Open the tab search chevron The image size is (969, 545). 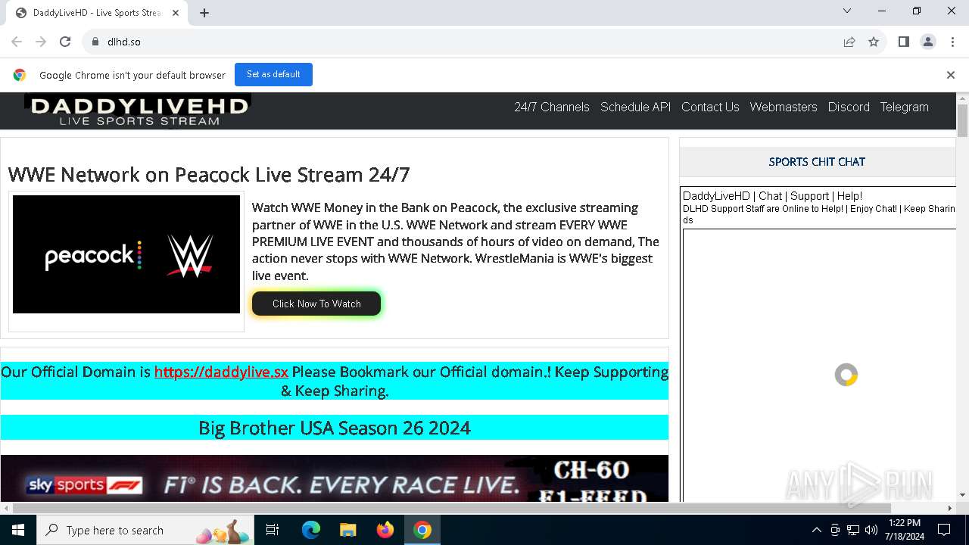tap(847, 11)
